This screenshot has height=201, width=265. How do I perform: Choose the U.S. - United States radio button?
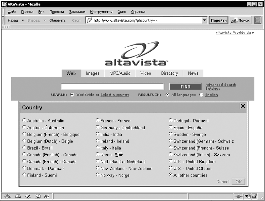coord(171,168)
